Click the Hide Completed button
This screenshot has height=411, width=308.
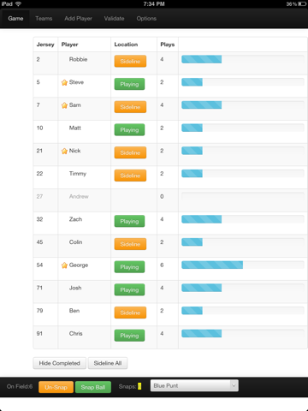coord(59,363)
